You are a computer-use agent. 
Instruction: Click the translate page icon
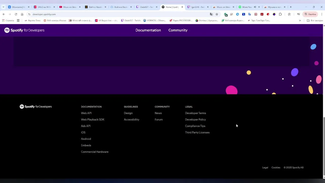coord(211,14)
